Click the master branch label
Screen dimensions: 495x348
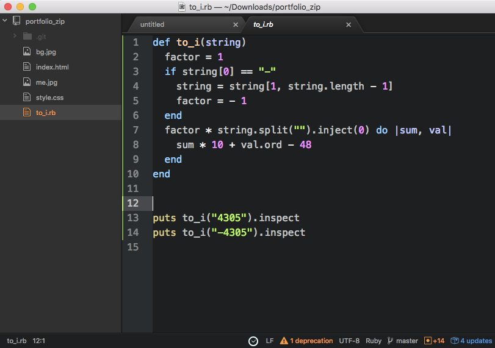click(407, 341)
